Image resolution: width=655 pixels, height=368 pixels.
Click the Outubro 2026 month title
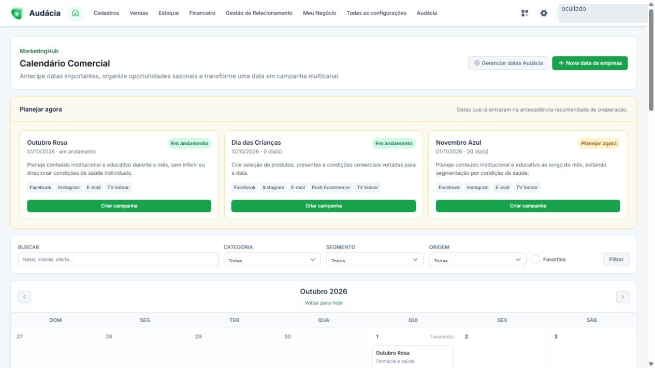(x=324, y=292)
